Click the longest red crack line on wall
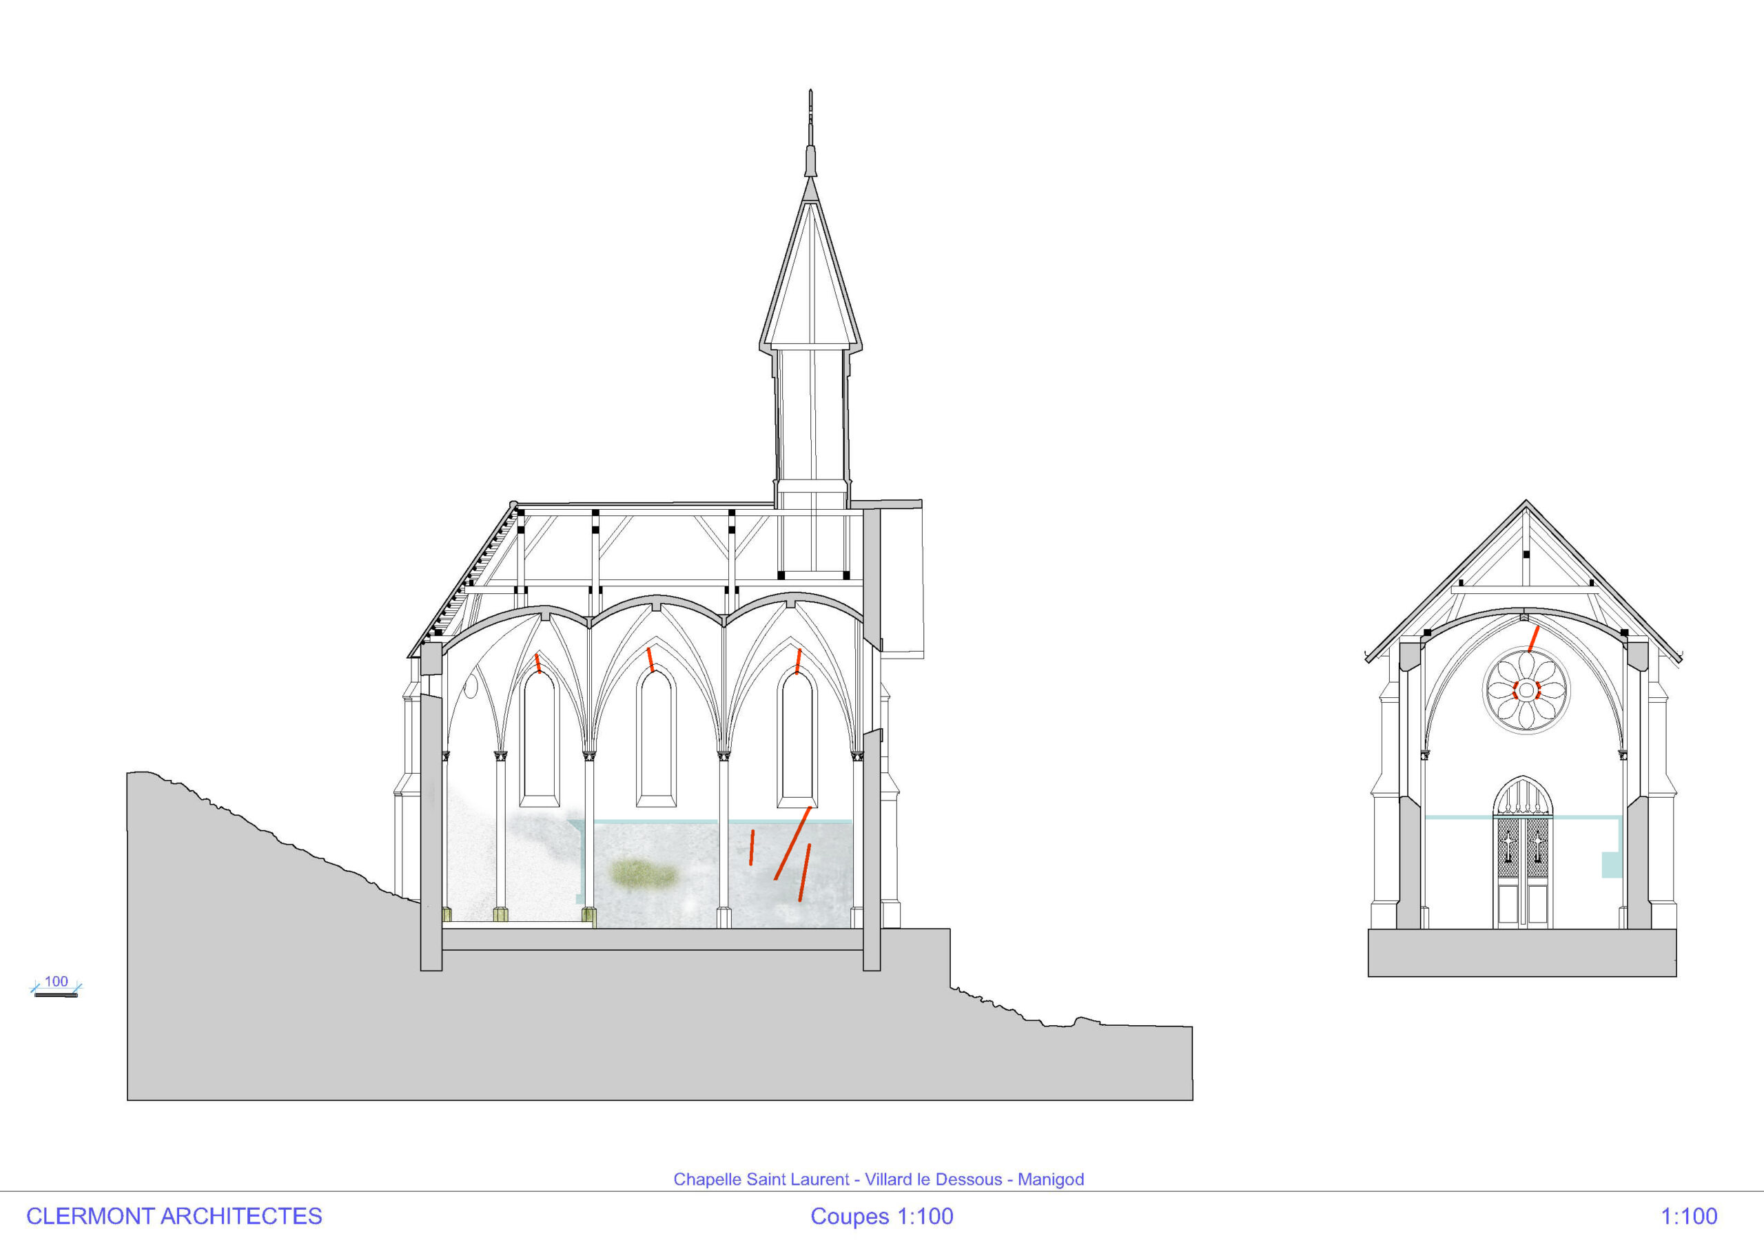Viewport: 1764px width, 1247px height. click(x=792, y=844)
